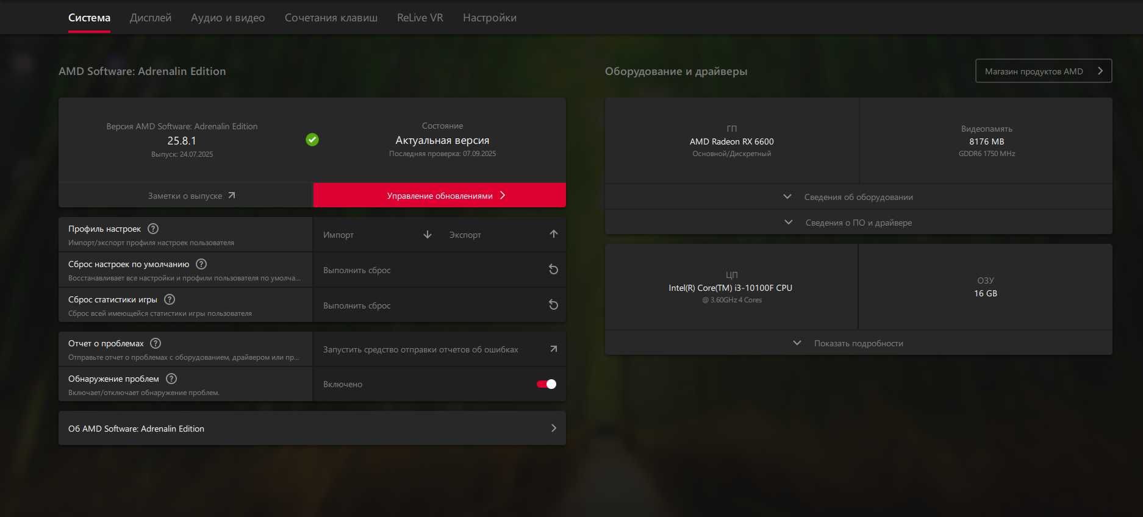Click Импорт profile label
The width and height of the screenshot is (1143, 517).
tap(339, 235)
